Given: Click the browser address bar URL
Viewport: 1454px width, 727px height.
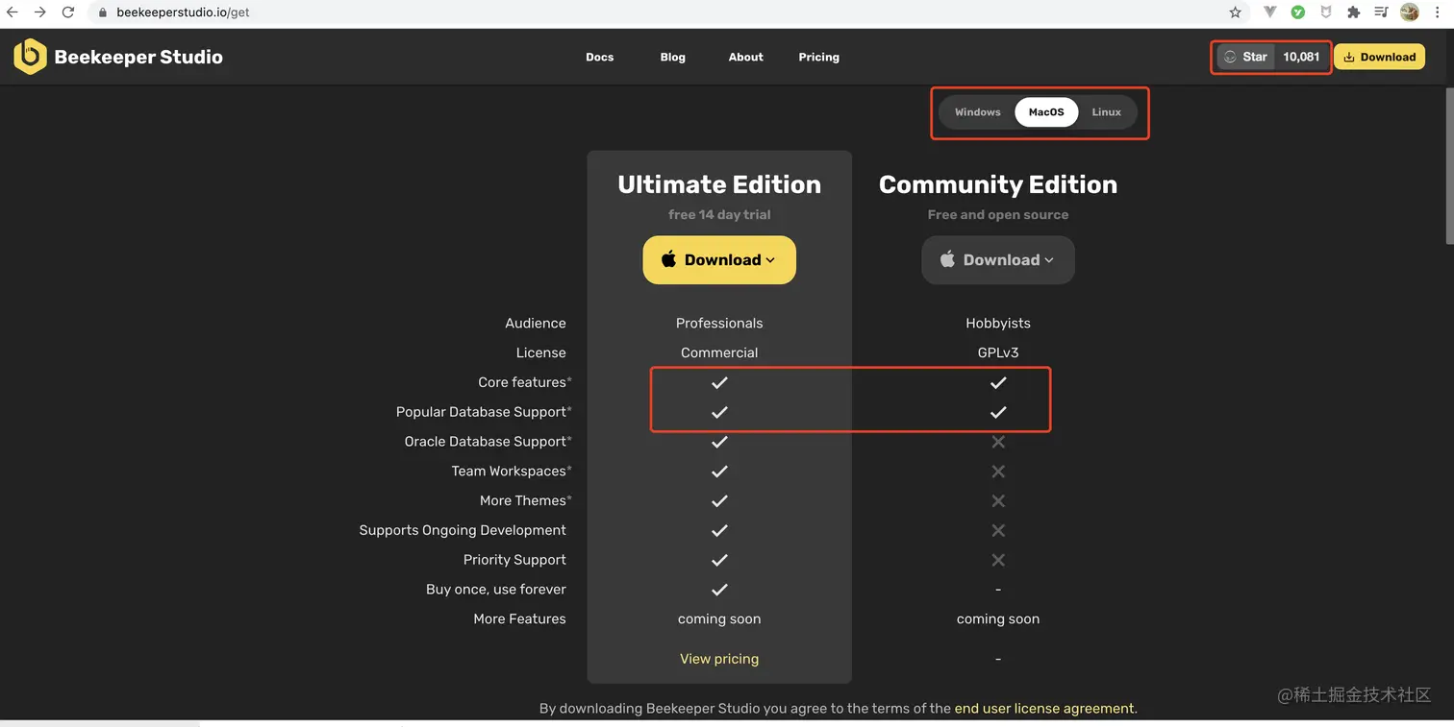Looking at the screenshot, I should (184, 13).
